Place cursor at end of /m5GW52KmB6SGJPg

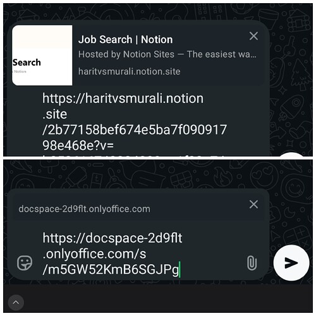click(179, 269)
